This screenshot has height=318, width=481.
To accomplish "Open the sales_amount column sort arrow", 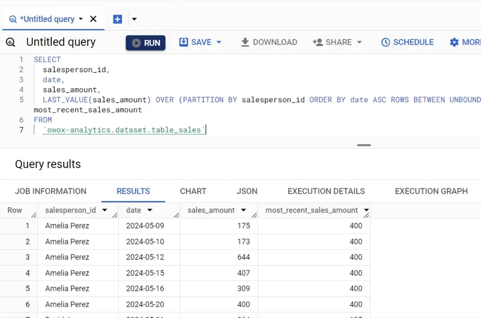I will (243, 210).
